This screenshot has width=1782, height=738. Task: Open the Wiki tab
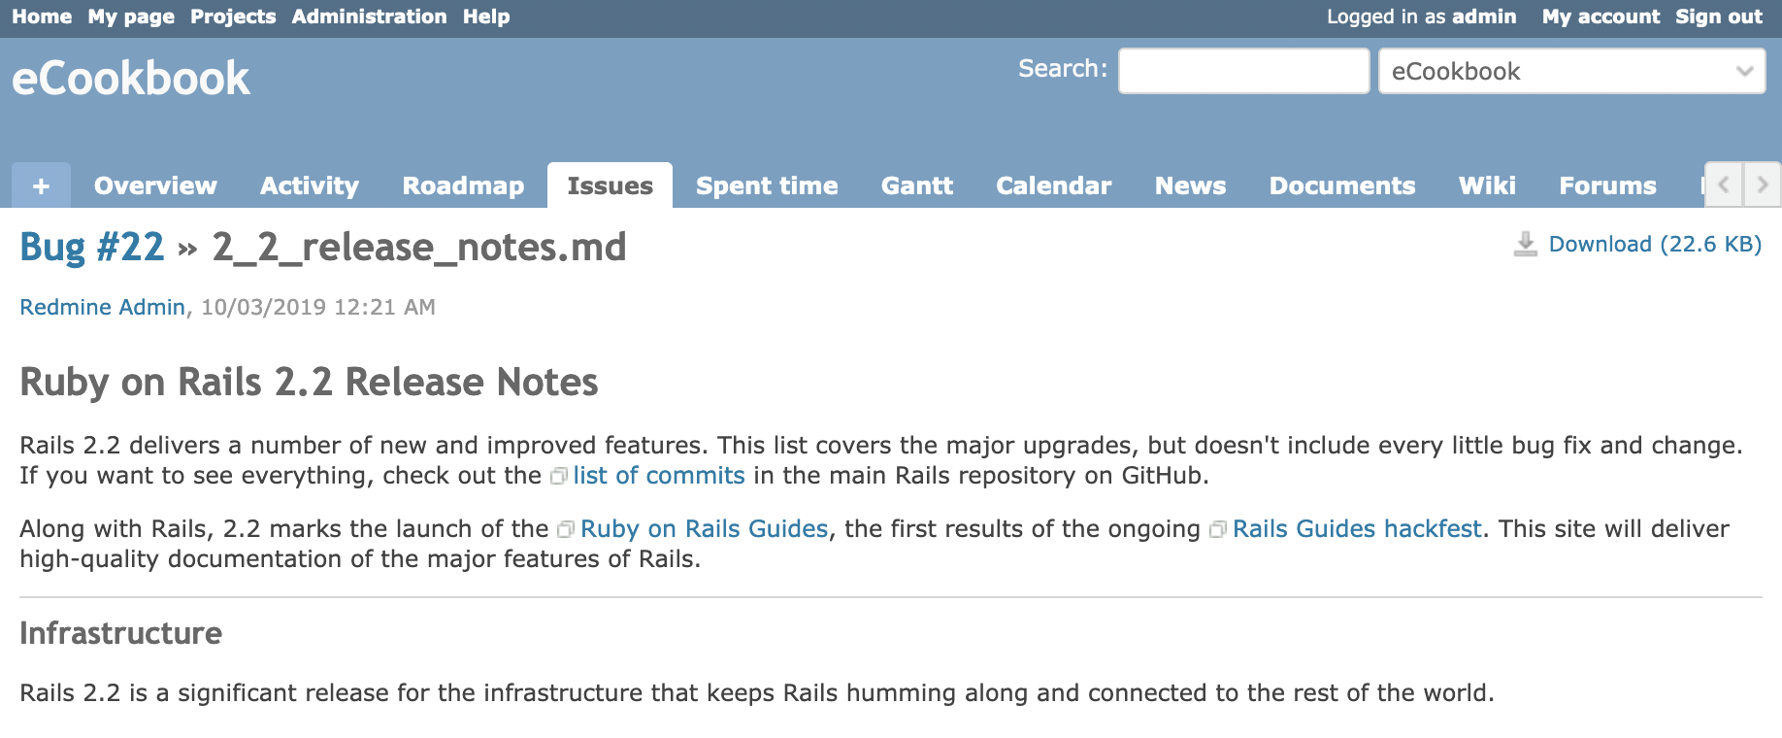pyautogui.click(x=1486, y=185)
